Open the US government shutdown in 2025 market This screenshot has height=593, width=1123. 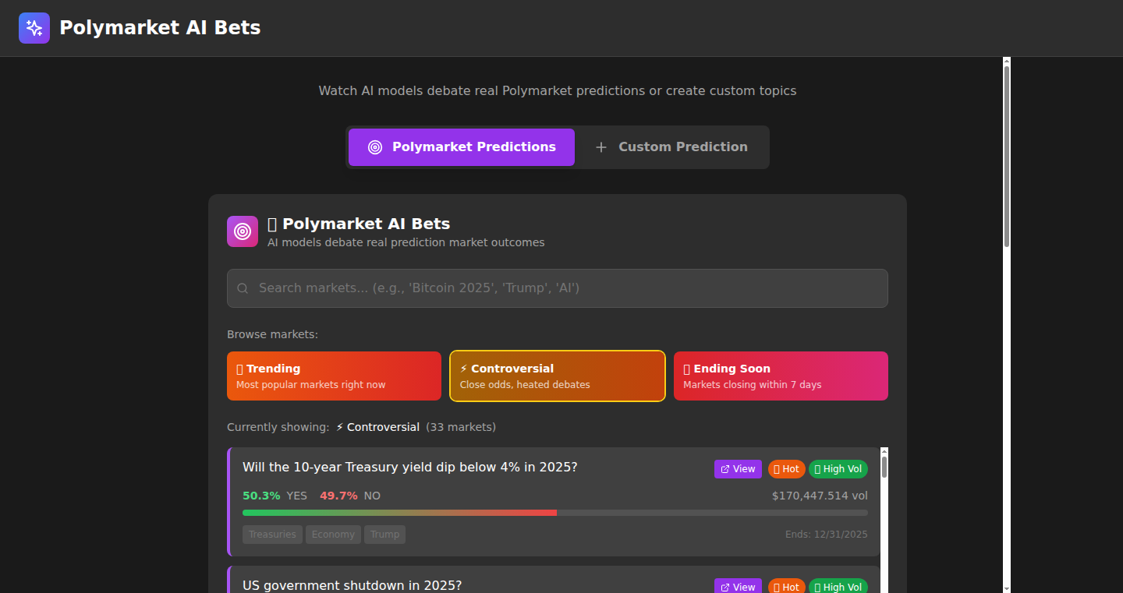pyautogui.click(x=352, y=585)
